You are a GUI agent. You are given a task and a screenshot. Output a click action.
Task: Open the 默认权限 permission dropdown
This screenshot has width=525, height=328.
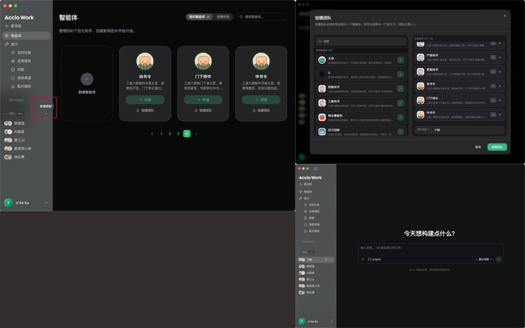(x=484, y=259)
